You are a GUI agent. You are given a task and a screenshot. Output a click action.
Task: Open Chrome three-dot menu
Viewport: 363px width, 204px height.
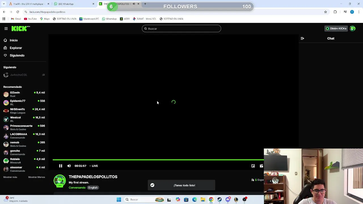click(x=359, y=12)
